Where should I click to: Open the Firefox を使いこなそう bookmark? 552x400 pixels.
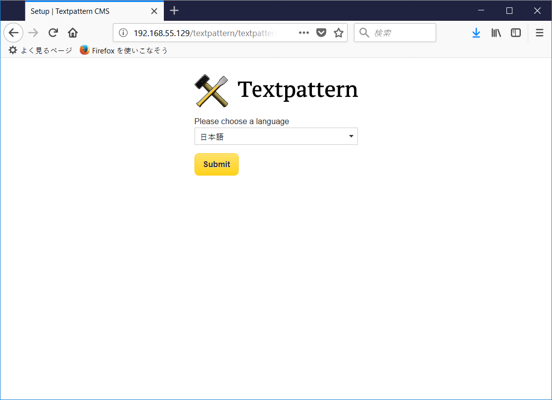coord(124,50)
